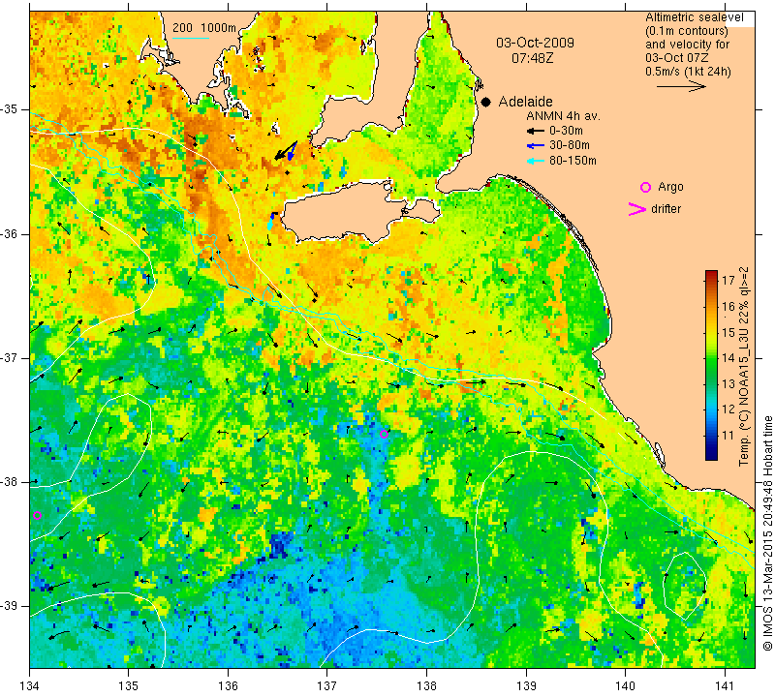Screen dimensions: 775x697
Task: Click the latitude -35 axis label
Action: click(x=10, y=109)
